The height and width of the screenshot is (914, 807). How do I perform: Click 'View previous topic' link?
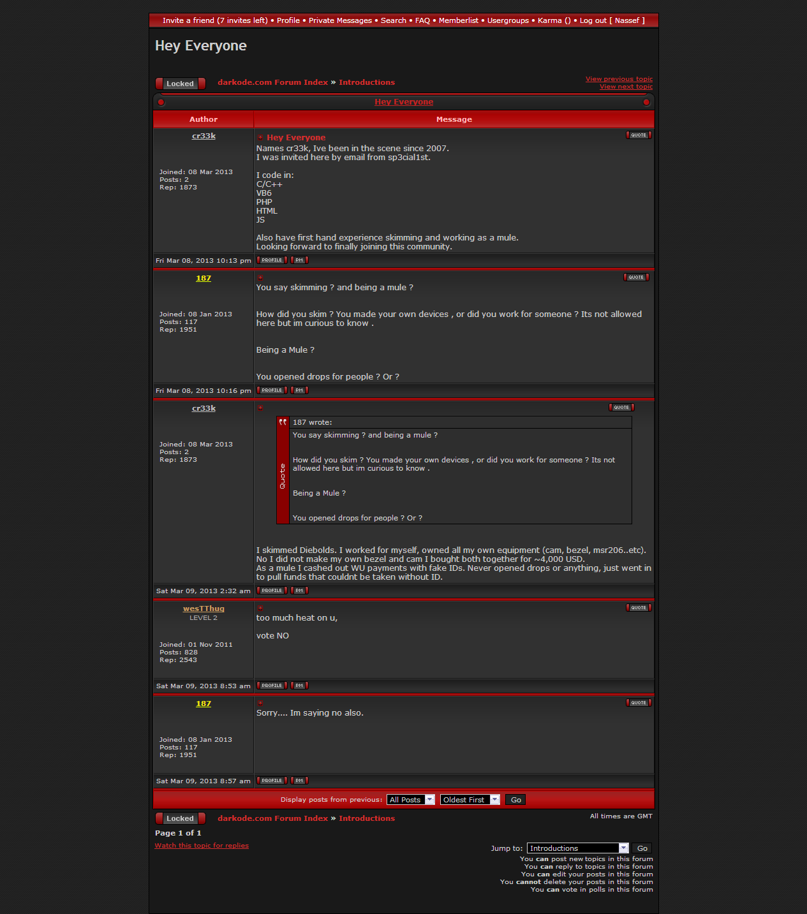(619, 79)
